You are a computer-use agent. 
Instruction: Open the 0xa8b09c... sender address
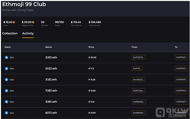(139, 113)
